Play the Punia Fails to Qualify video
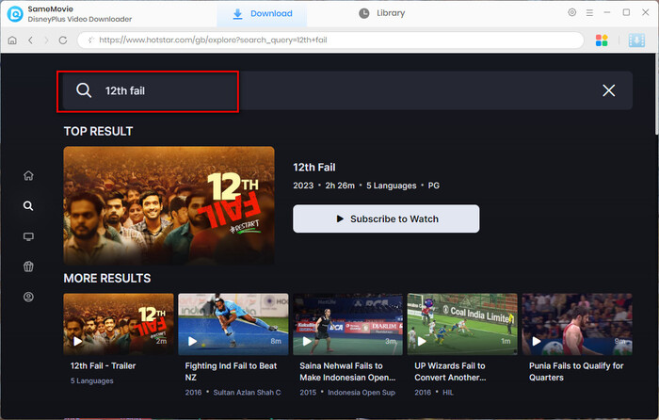This screenshot has width=659, height=420. (577, 324)
